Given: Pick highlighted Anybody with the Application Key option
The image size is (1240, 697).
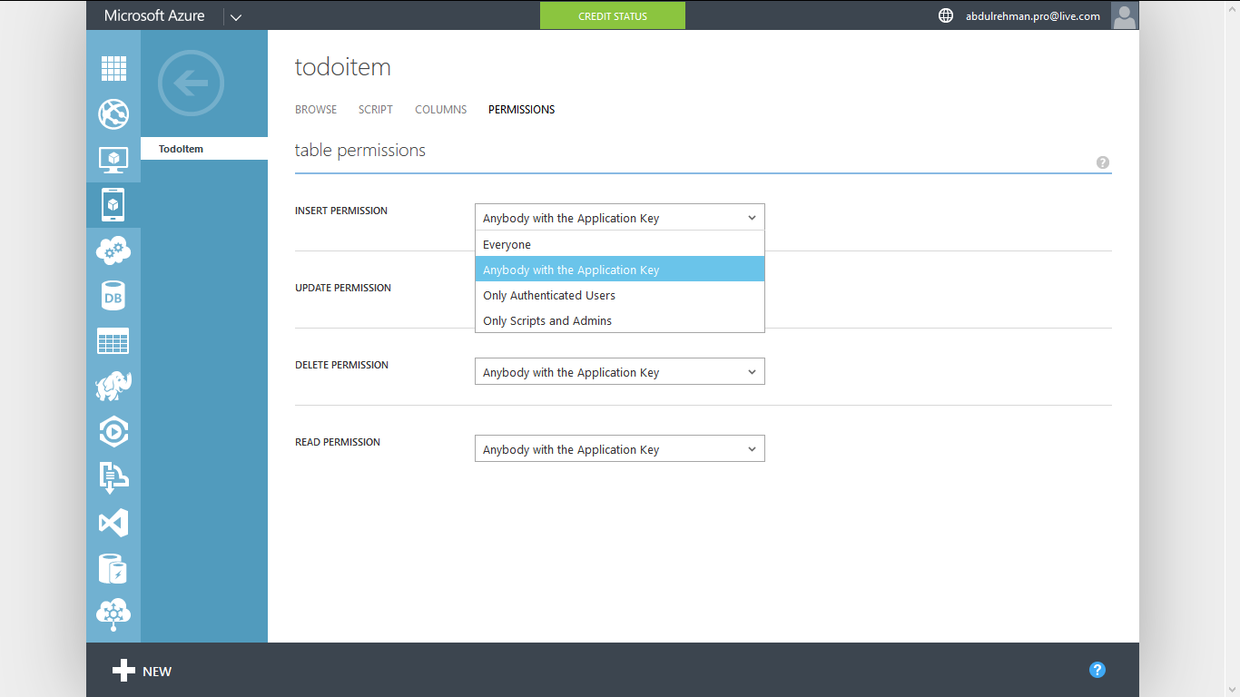Looking at the screenshot, I should point(620,270).
